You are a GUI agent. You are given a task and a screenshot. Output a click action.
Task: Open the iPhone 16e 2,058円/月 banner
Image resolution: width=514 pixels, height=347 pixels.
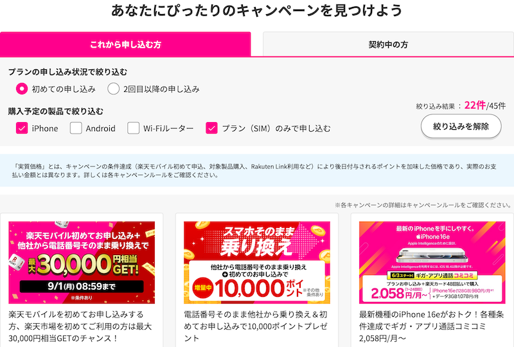coord(432,262)
